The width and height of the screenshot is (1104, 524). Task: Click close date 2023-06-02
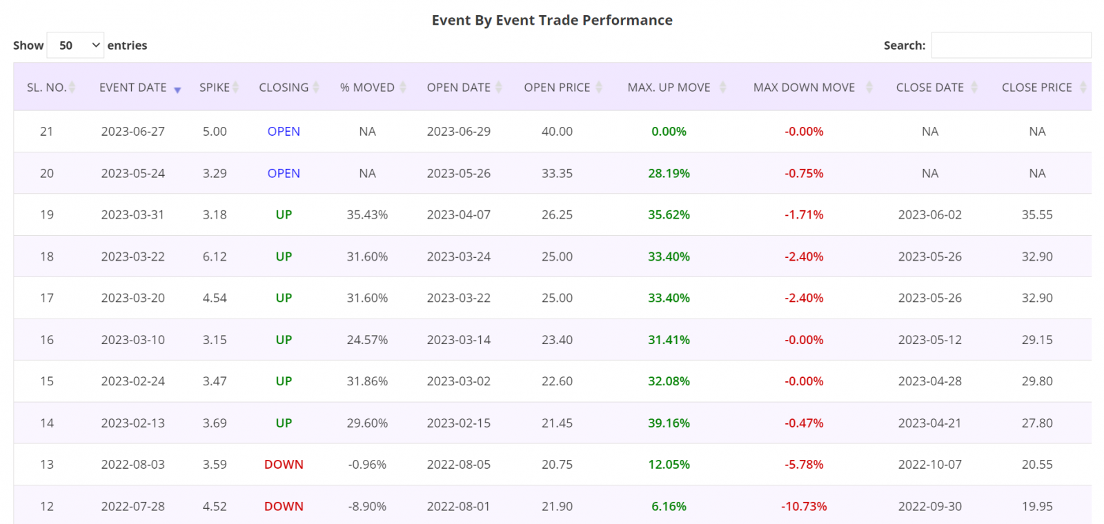point(929,215)
